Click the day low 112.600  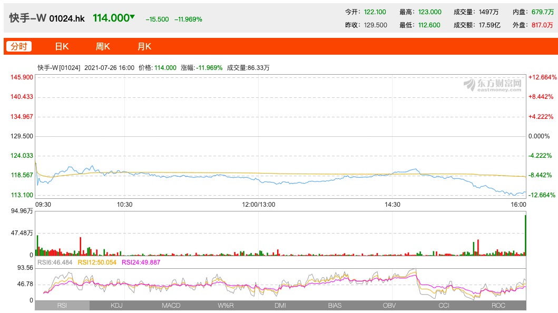click(429, 25)
